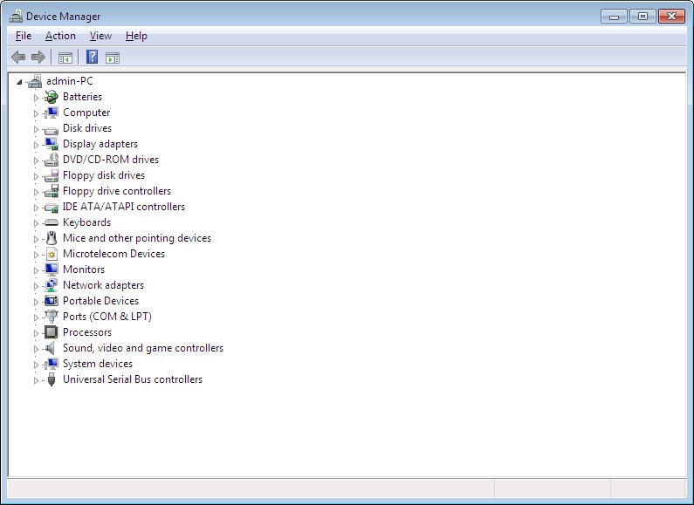Click the Forward arrow toolbar icon

point(38,57)
